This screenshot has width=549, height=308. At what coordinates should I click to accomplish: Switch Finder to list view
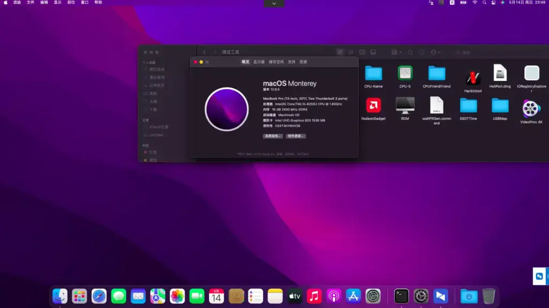point(351,52)
